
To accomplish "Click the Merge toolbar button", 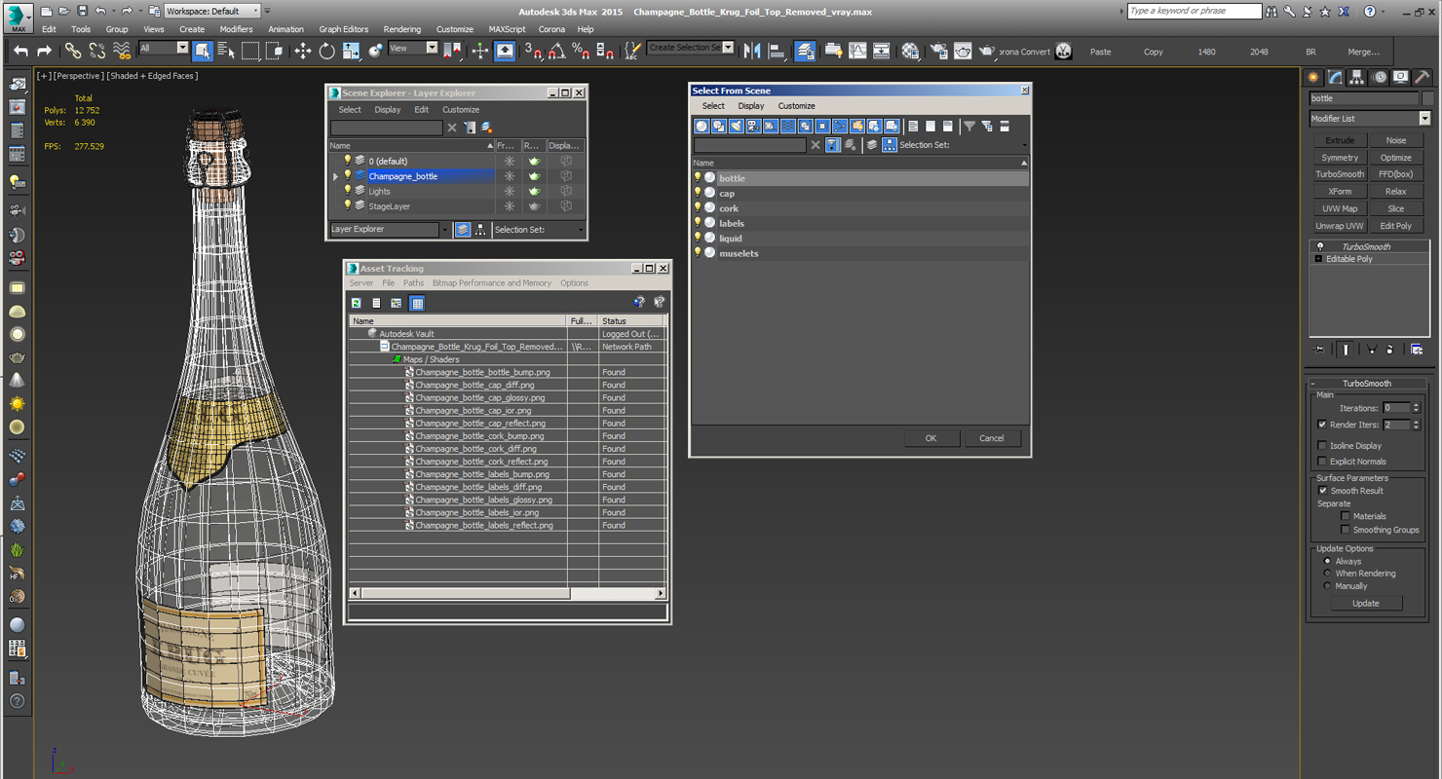I will point(1363,52).
